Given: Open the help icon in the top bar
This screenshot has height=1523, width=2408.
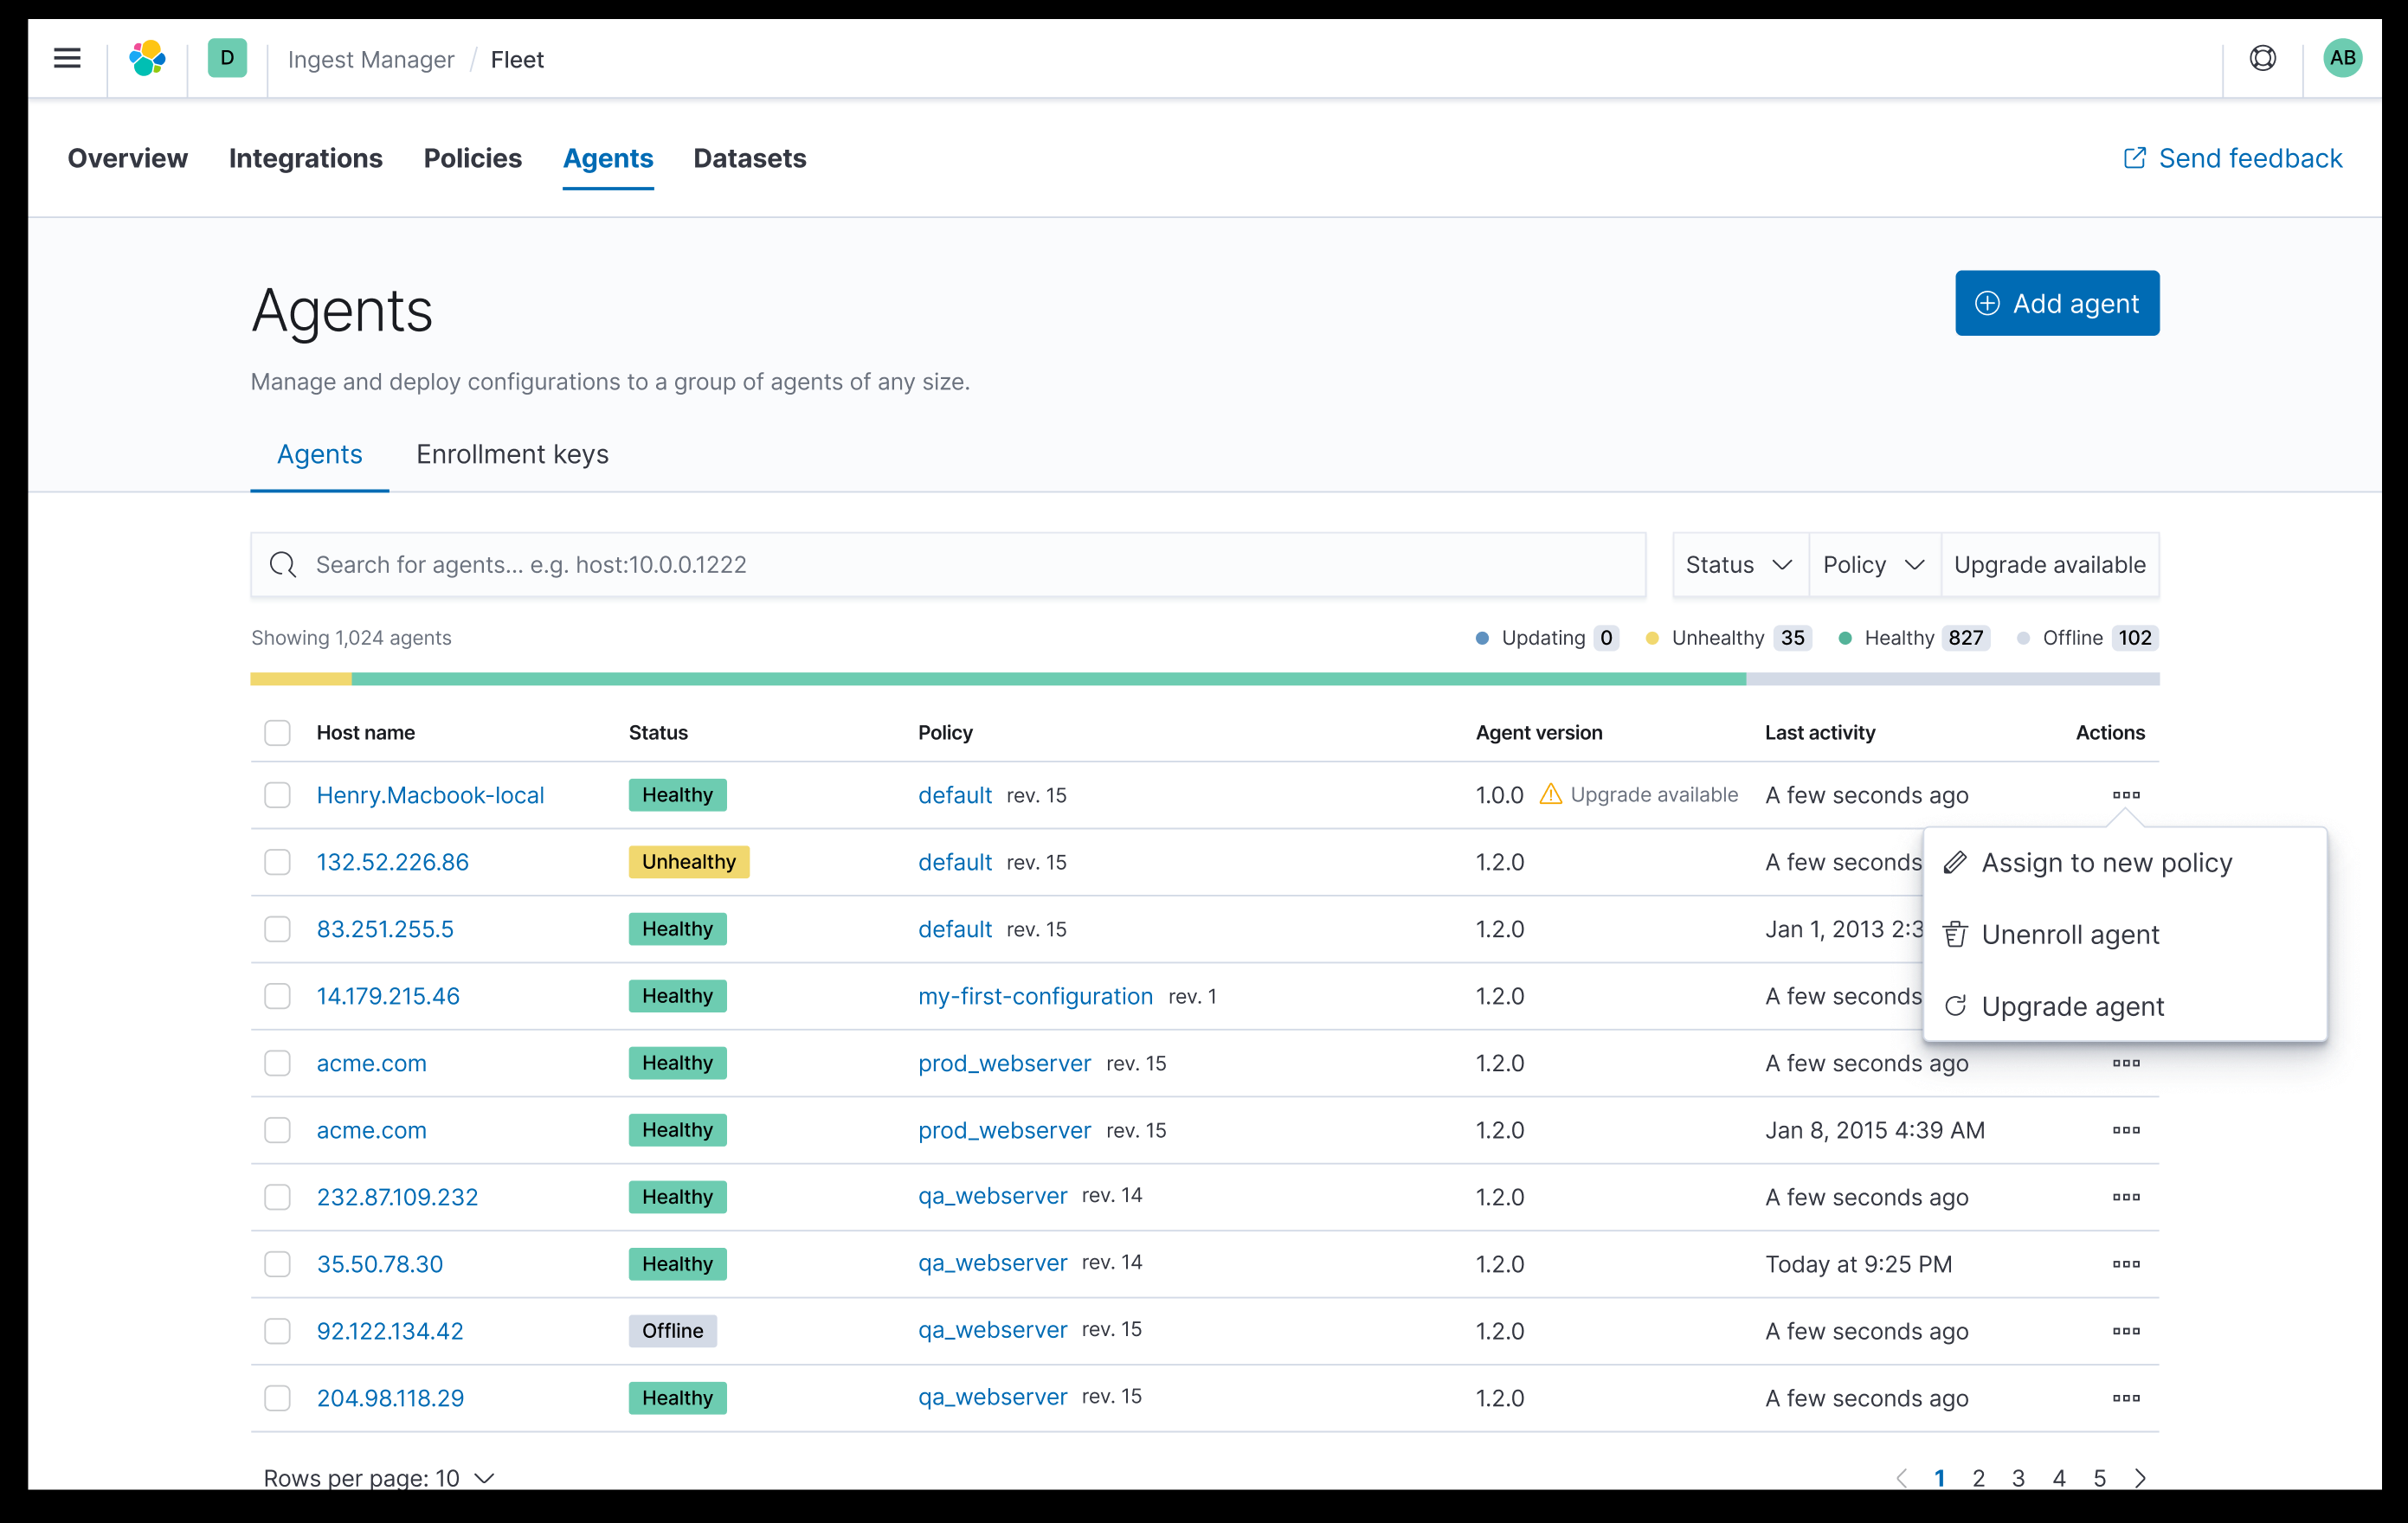Looking at the screenshot, I should [2262, 58].
